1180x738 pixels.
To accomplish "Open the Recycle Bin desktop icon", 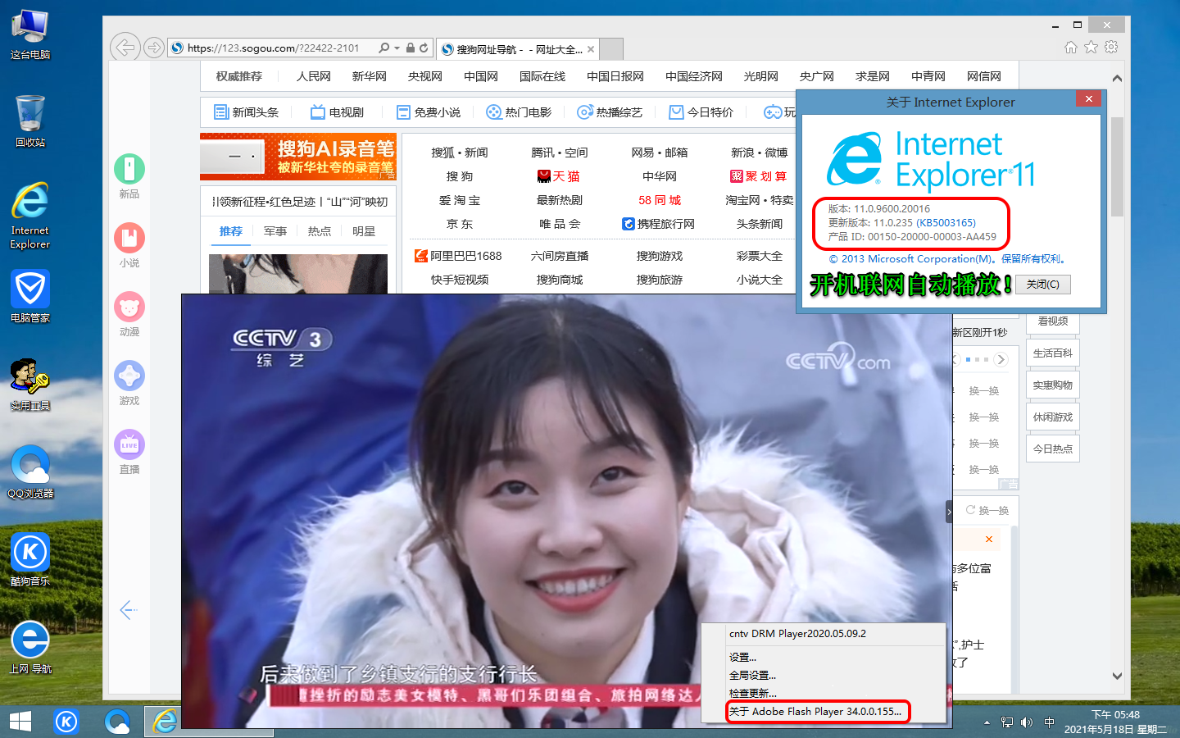I will pyautogui.click(x=30, y=121).
